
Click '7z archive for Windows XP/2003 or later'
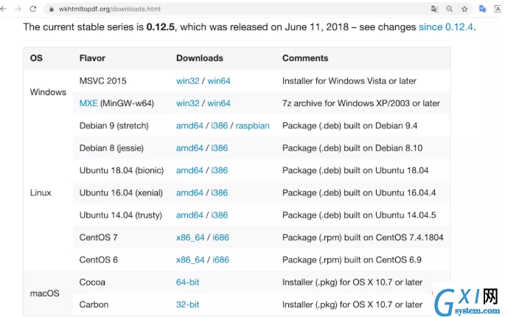(361, 103)
